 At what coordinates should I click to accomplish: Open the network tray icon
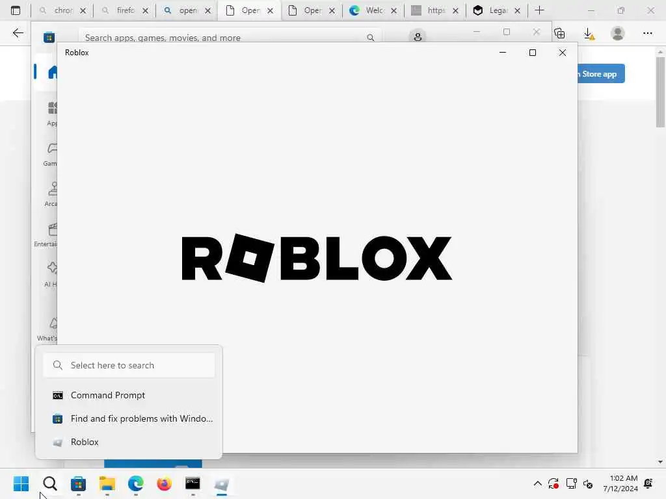click(x=571, y=483)
